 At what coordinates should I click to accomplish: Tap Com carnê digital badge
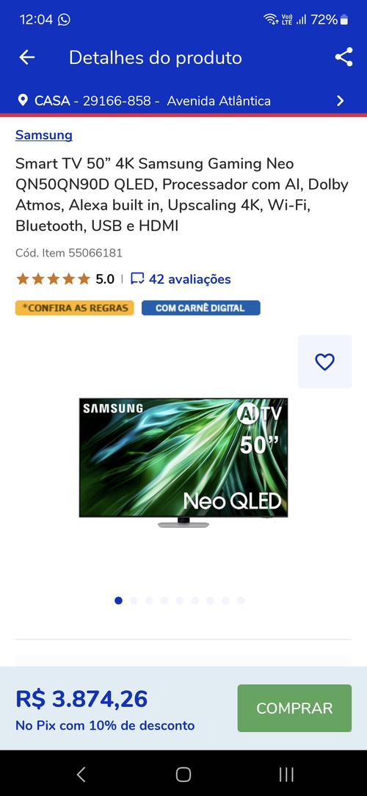point(200,308)
